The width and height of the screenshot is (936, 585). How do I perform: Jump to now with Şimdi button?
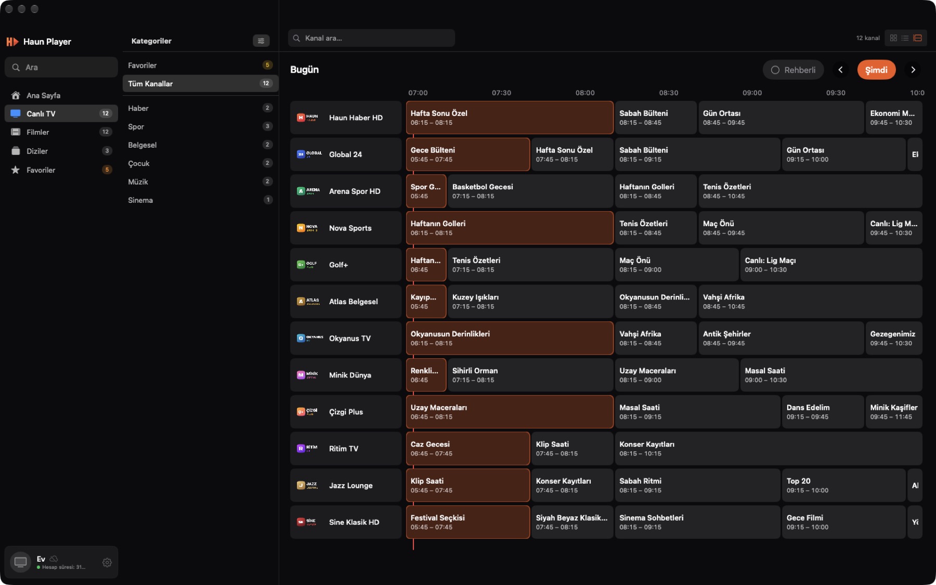pyautogui.click(x=876, y=70)
